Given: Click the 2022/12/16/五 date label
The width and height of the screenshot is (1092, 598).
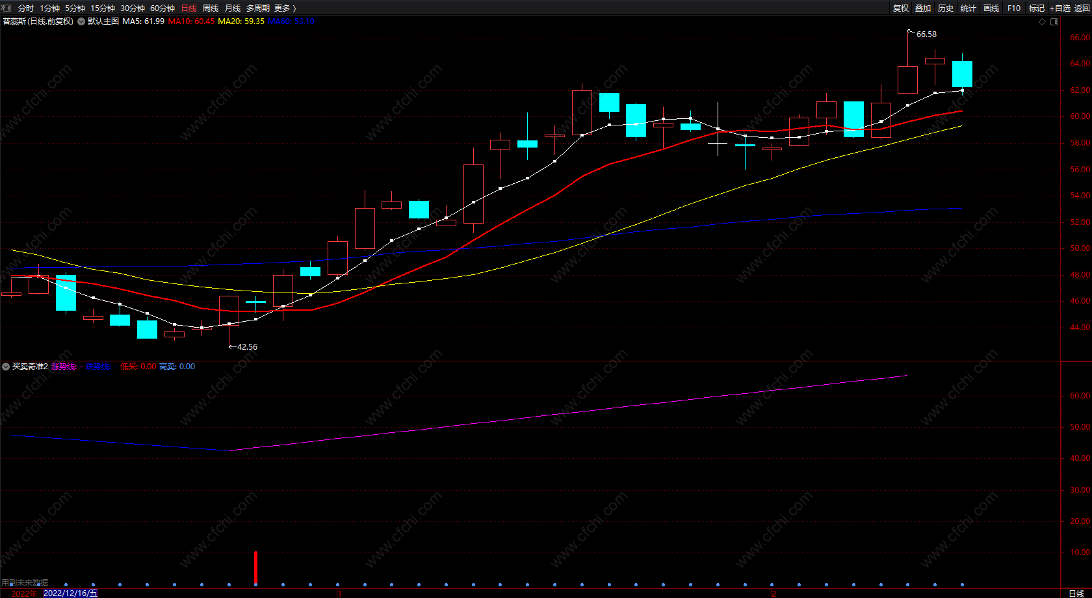Looking at the screenshot, I should coord(70,593).
